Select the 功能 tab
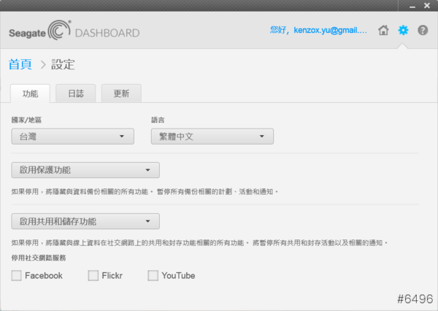 (30, 93)
